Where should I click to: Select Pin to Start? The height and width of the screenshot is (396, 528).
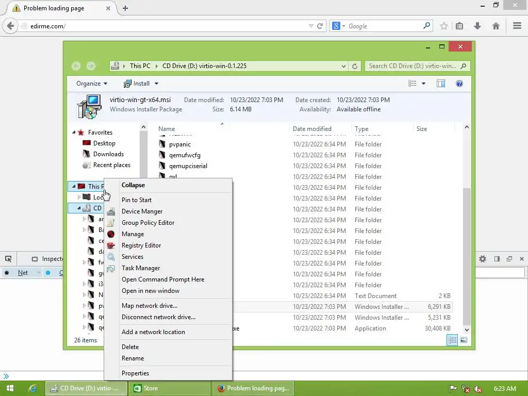(136, 200)
